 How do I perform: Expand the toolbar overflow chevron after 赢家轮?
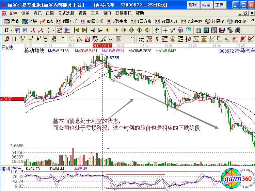coord(252,21)
